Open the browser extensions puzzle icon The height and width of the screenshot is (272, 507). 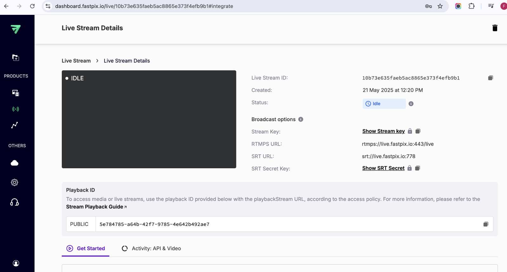point(472,6)
